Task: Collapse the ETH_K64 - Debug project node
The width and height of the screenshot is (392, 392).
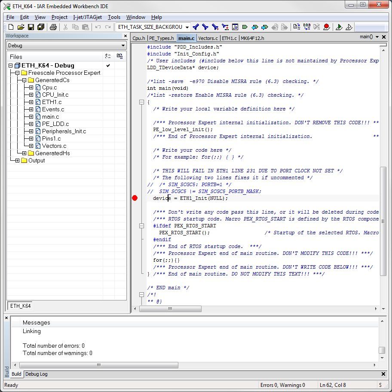Action: tap(10, 65)
